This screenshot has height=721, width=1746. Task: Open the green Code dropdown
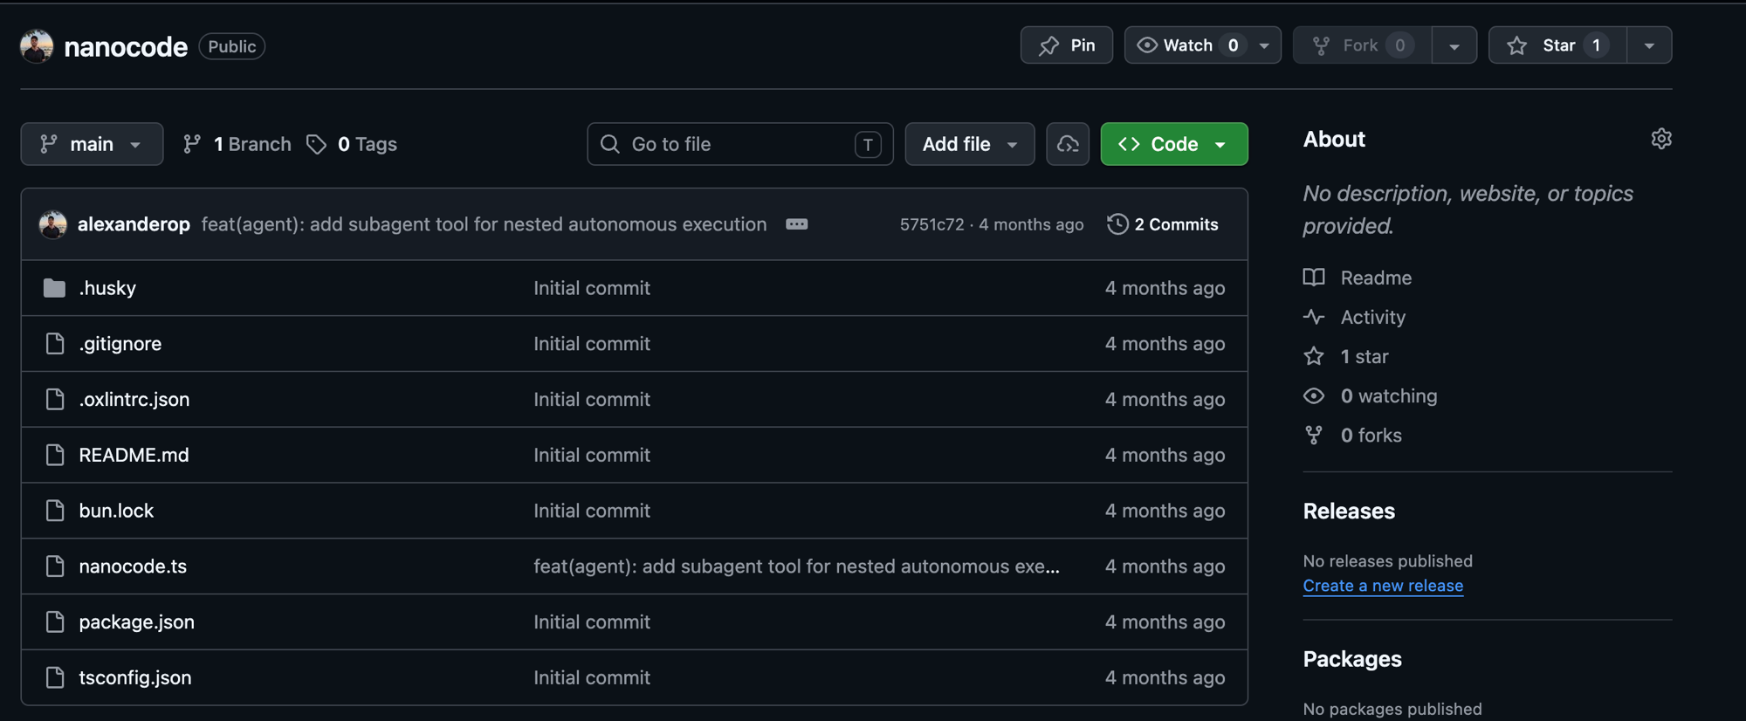click(1174, 144)
